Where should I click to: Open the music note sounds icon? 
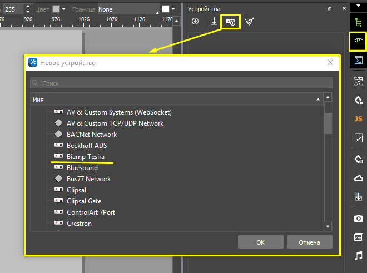pos(359,255)
